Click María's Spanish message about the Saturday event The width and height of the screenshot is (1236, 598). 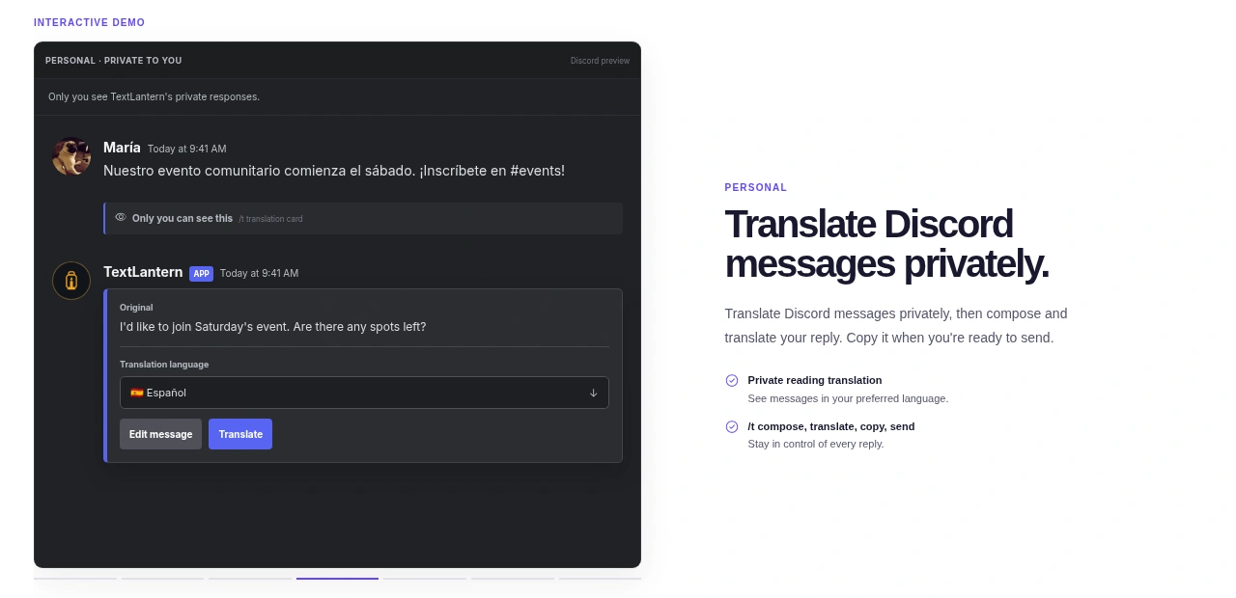(x=334, y=171)
